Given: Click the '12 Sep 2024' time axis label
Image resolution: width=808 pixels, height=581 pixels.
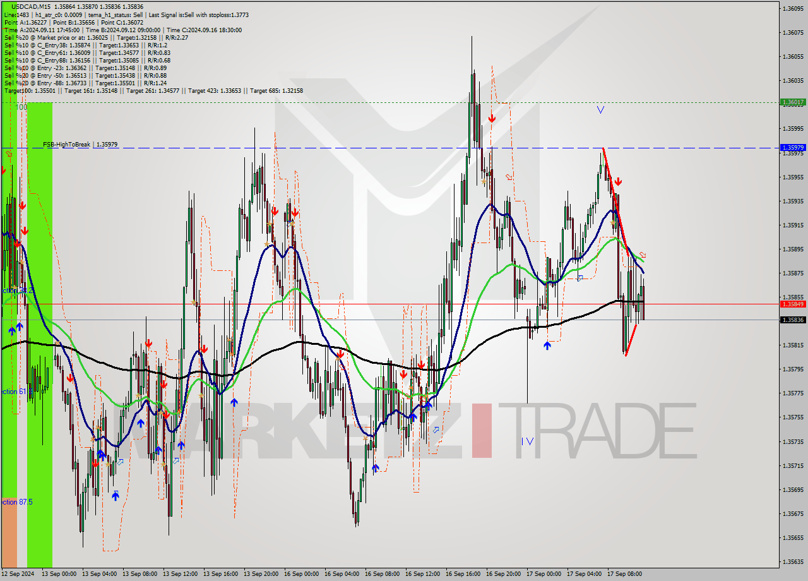Looking at the screenshot, I should click(19, 574).
